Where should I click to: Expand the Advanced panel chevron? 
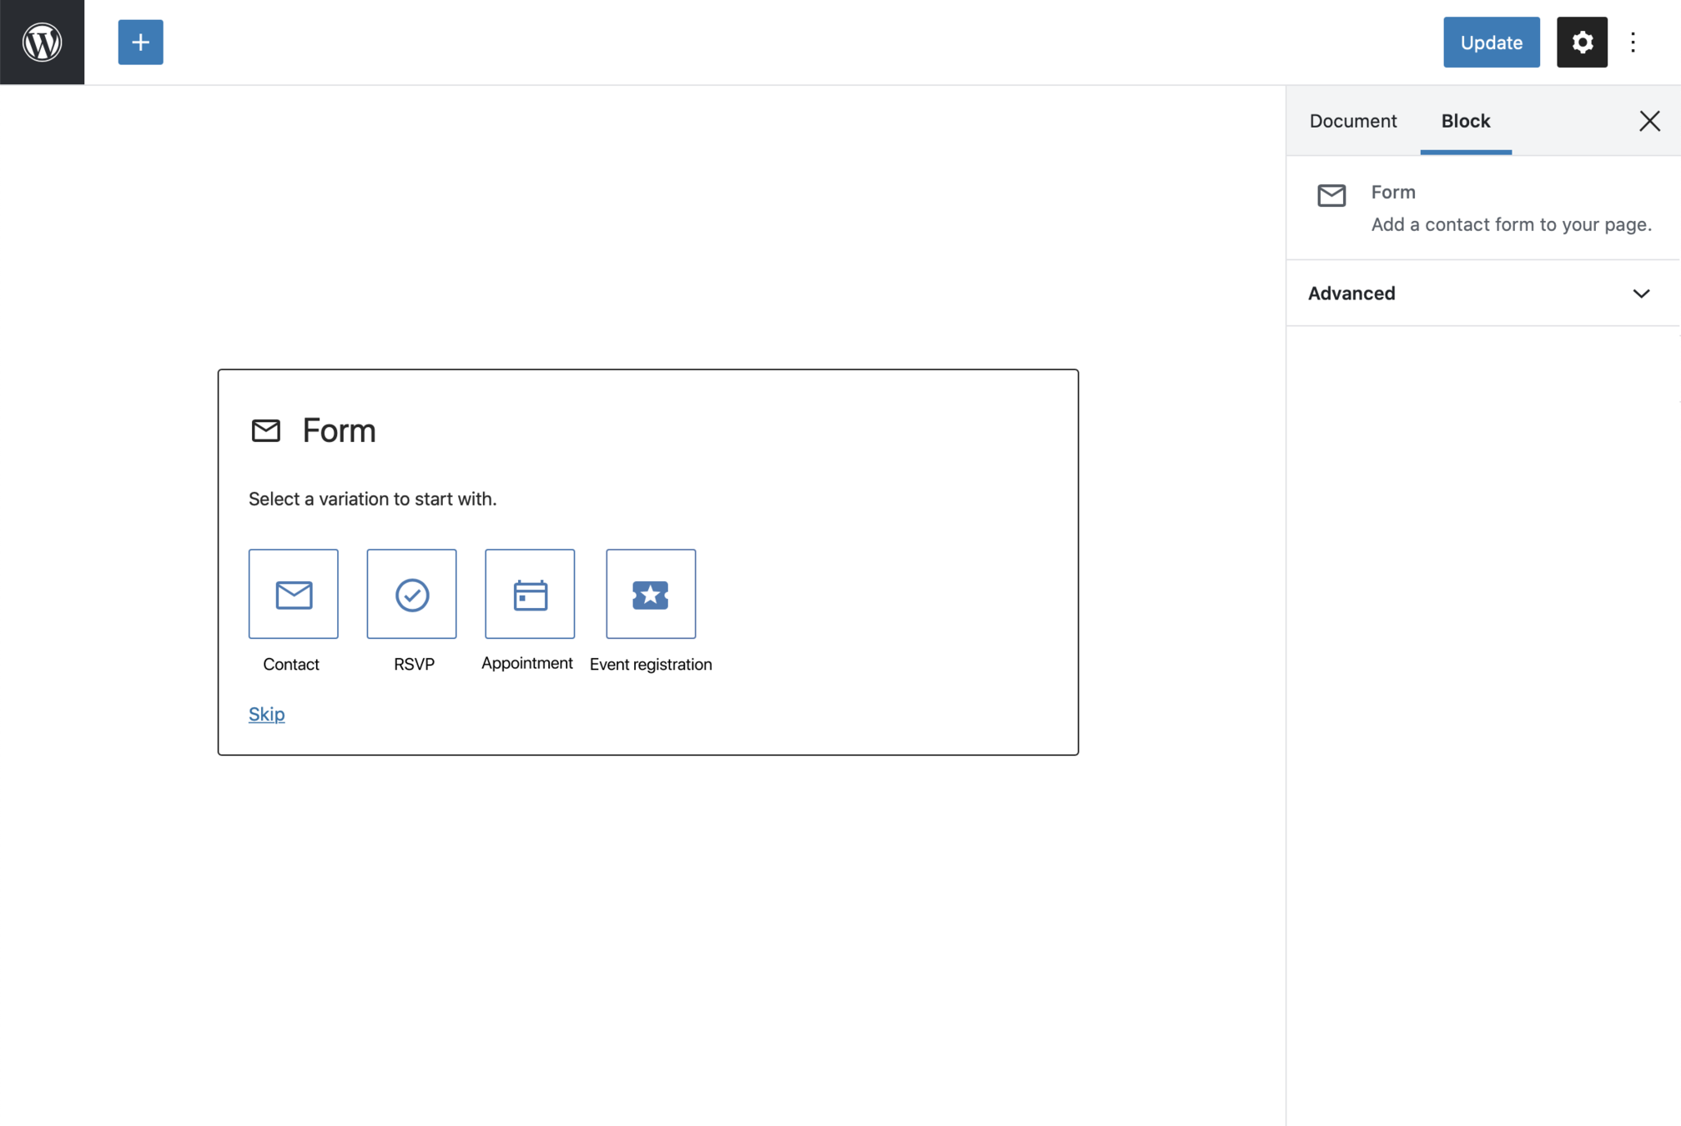coord(1641,294)
